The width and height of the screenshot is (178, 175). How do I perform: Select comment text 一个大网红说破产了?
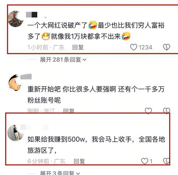[x=57, y=25]
